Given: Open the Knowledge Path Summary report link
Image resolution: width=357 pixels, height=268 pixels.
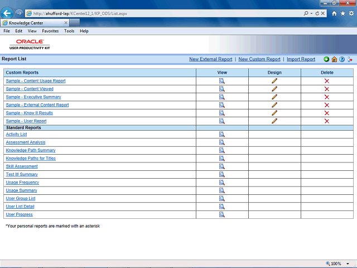Looking at the screenshot, I should click(31, 150).
